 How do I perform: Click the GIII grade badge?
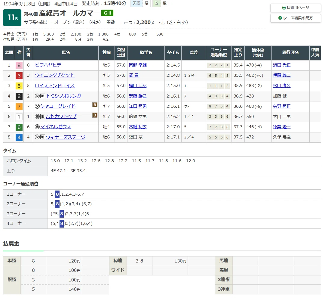point(107,13)
